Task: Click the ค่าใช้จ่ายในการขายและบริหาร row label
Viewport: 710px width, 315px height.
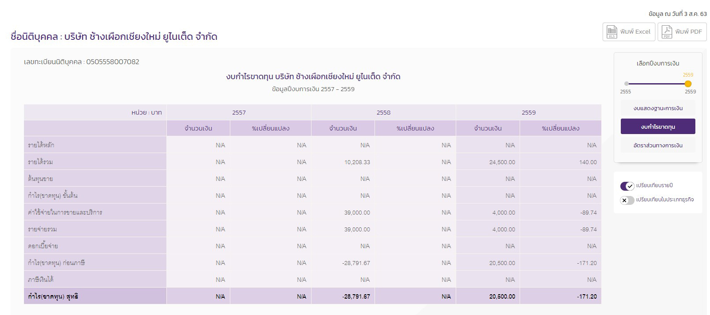Action: 65,212
